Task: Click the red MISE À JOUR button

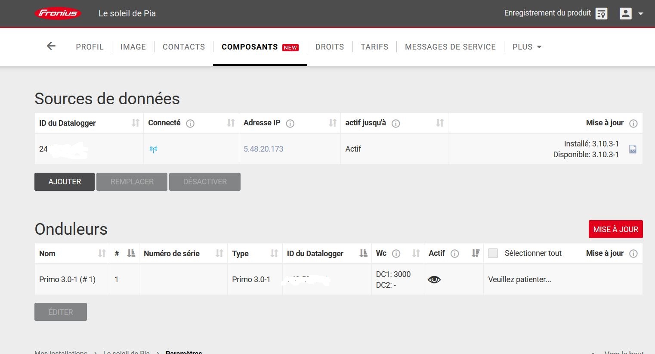Action: [x=615, y=230]
